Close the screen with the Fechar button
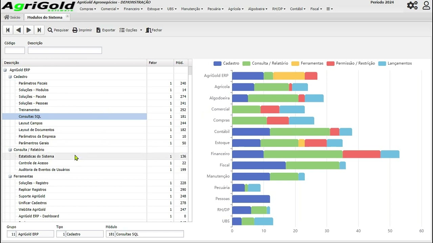433x243 pixels. 154,30
